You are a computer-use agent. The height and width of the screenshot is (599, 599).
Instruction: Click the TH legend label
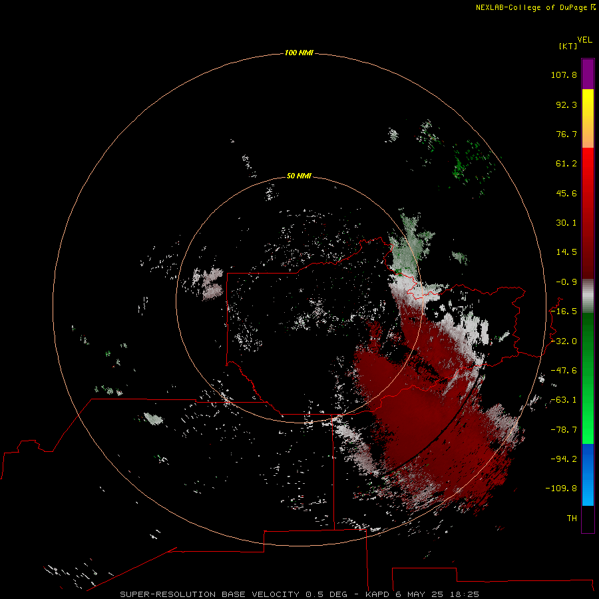[x=572, y=518]
